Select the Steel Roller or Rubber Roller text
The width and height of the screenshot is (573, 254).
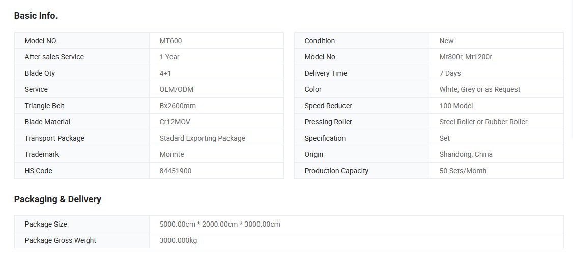click(483, 122)
